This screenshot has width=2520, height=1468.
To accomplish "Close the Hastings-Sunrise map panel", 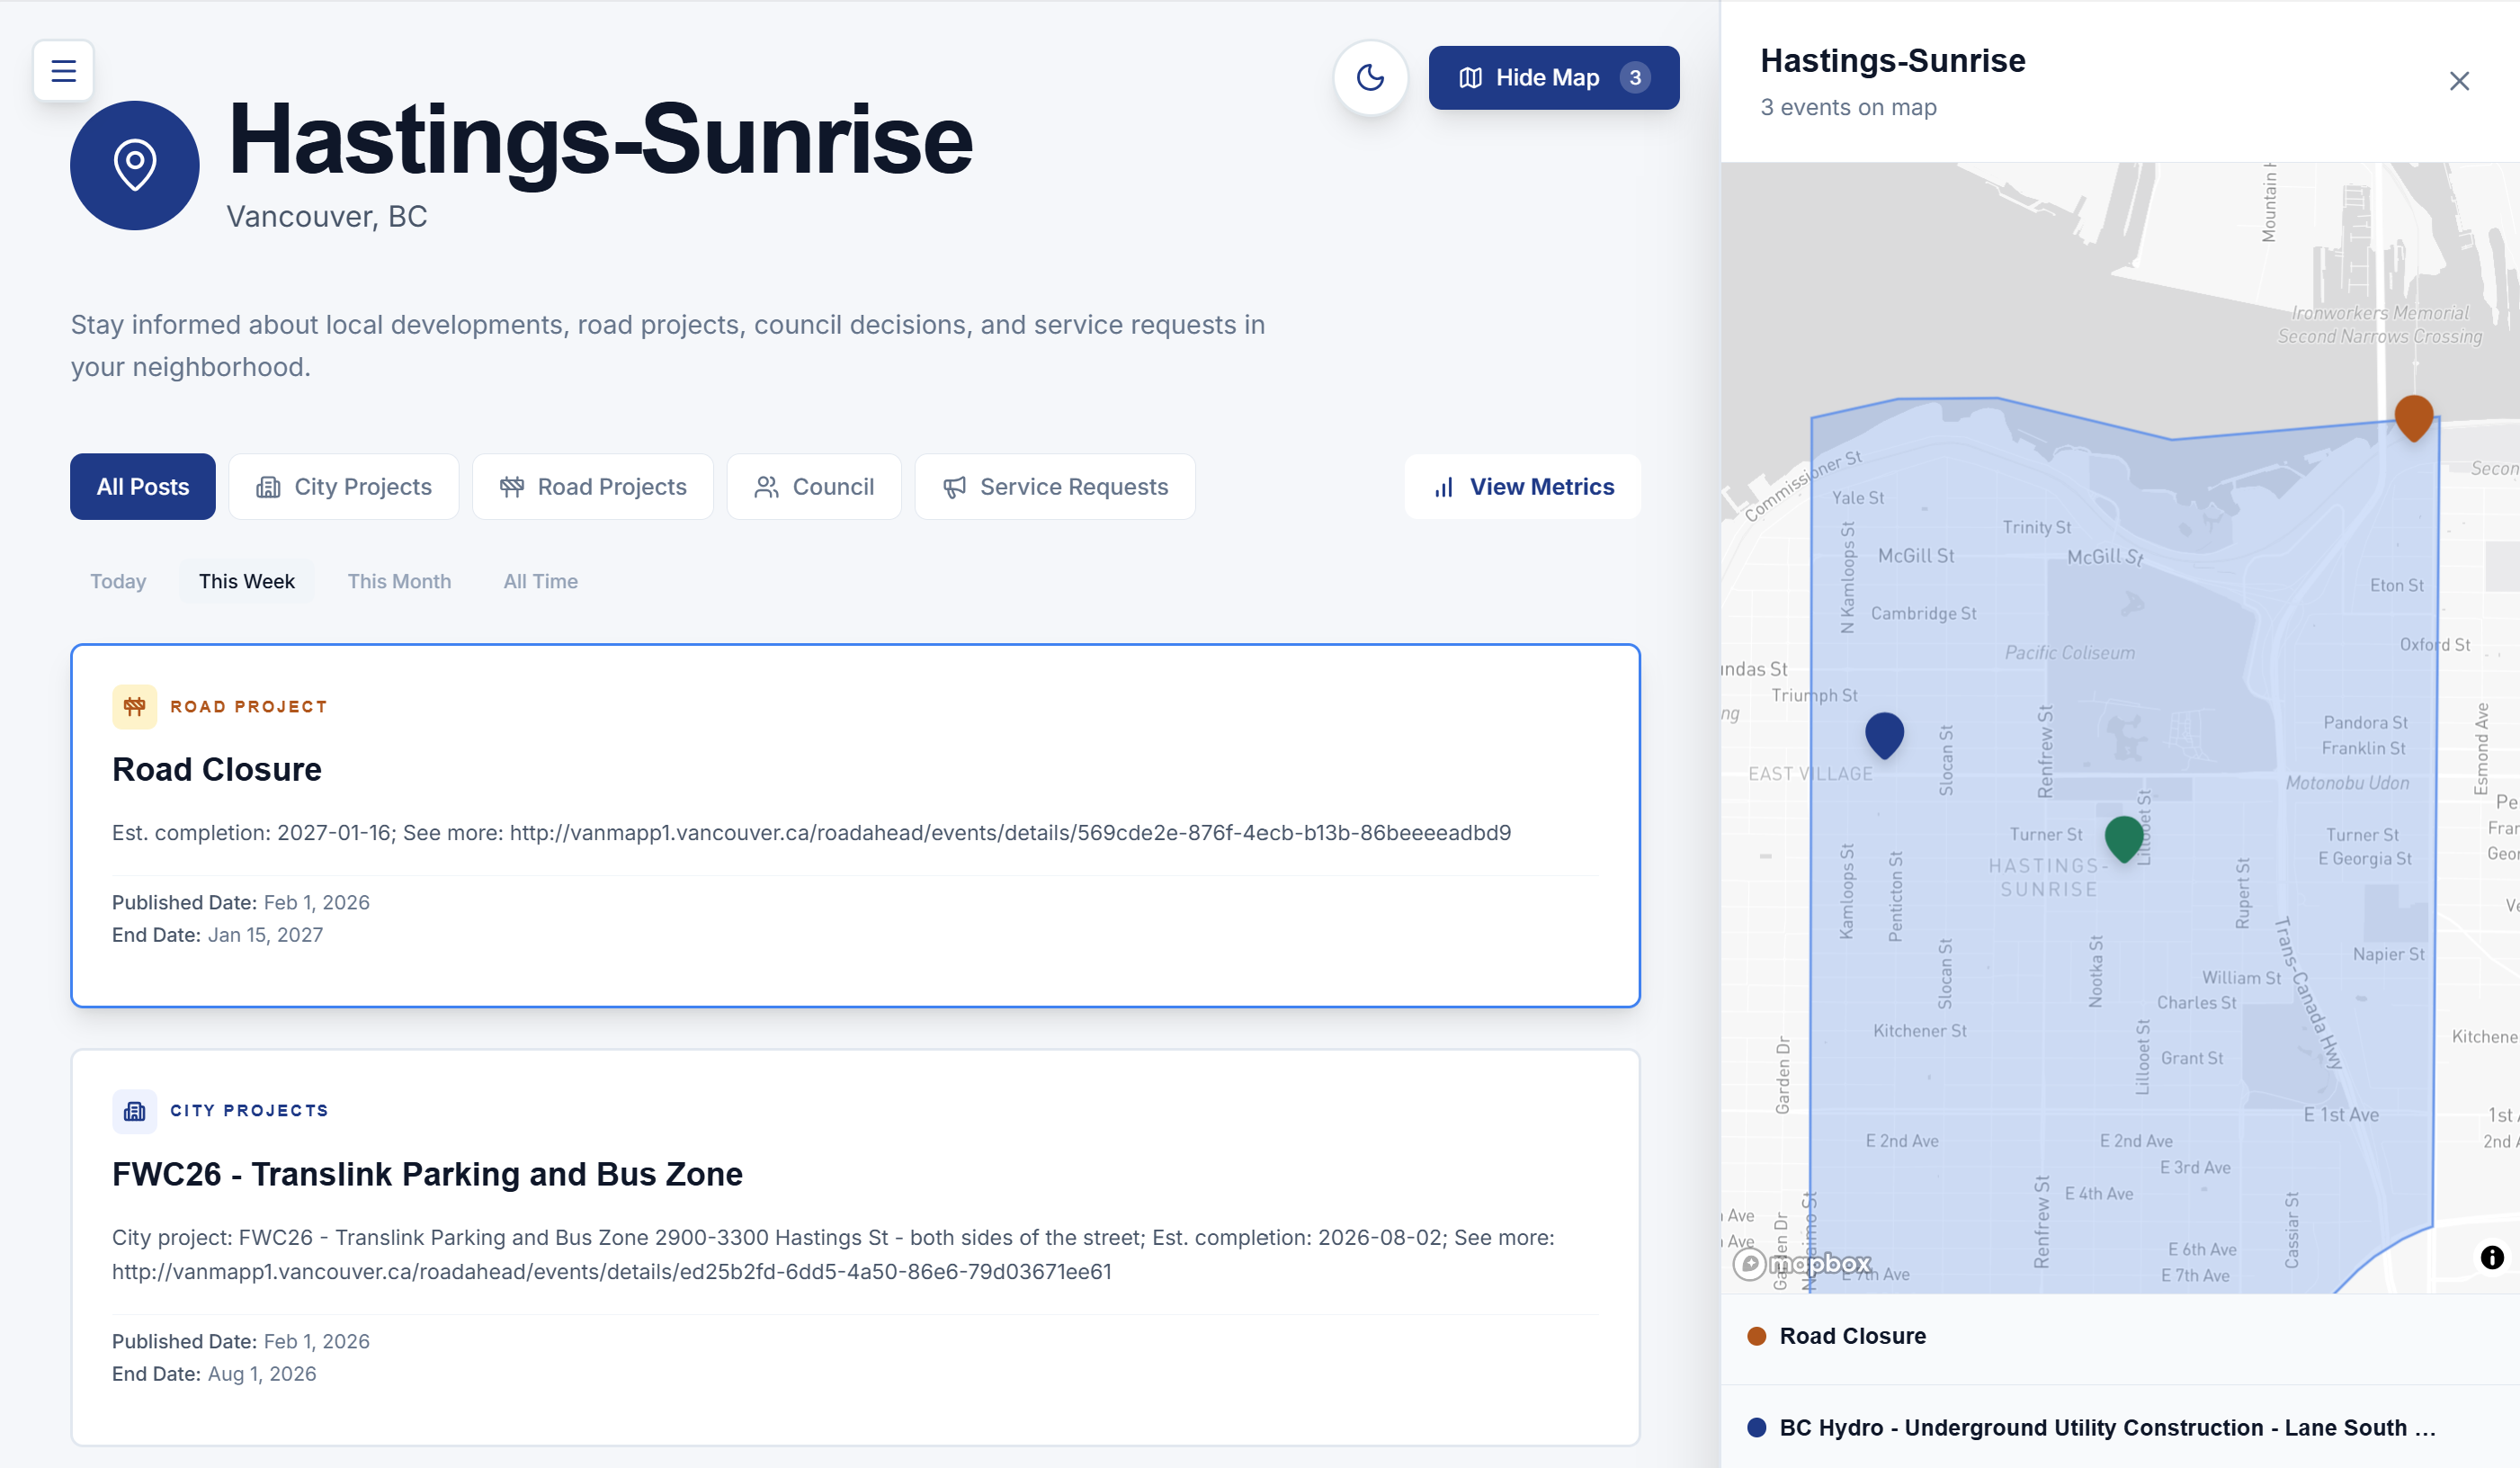I will point(2459,81).
